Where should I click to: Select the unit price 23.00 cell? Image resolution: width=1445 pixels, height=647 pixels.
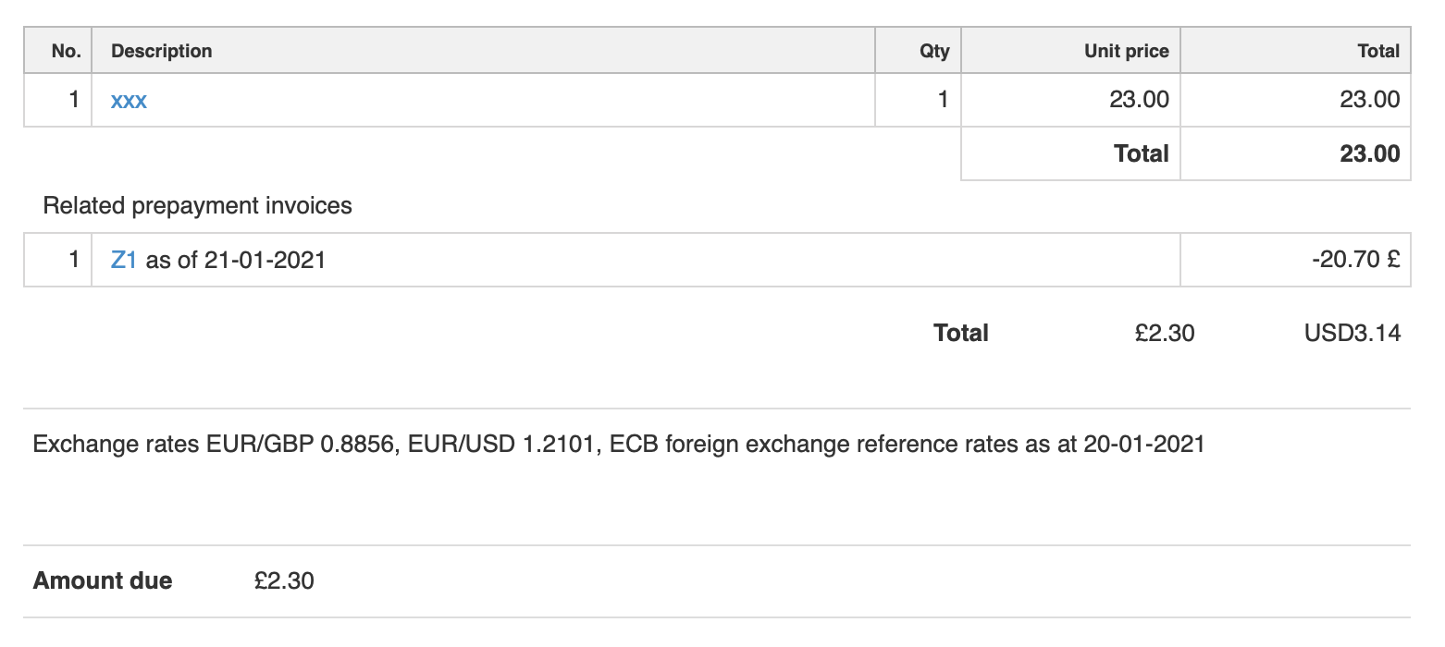coord(1139,100)
